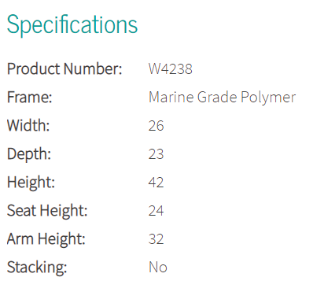This screenshot has height=303, width=313.
Task: Select the Product Number label
Action: pos(64,69)
